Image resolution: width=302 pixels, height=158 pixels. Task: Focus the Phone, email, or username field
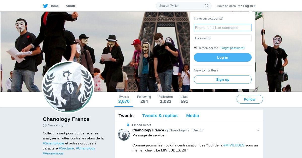tap(223, 28)
